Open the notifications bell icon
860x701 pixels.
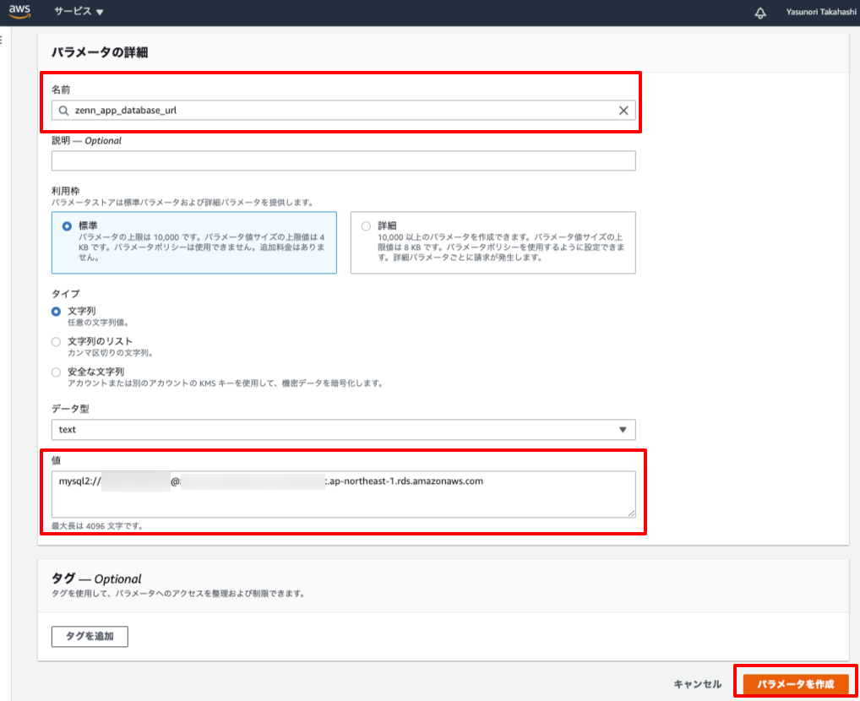[x=762, y=12]
